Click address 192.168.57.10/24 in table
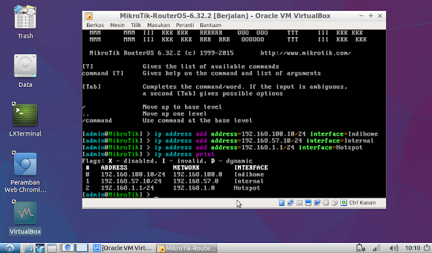The image size is (432, 253). [131, 181]
